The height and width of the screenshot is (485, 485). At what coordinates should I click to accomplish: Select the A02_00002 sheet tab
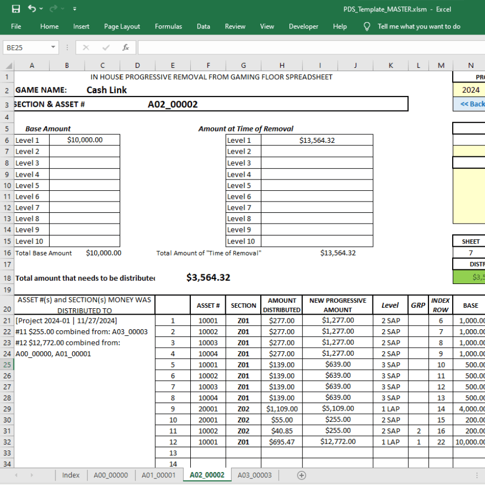pyautogui.click(x=207, y=475)
